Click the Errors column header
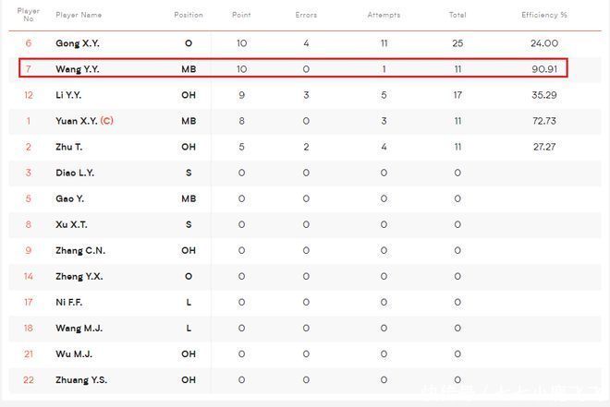Screen dimensions: 610x407 [306, 16]
